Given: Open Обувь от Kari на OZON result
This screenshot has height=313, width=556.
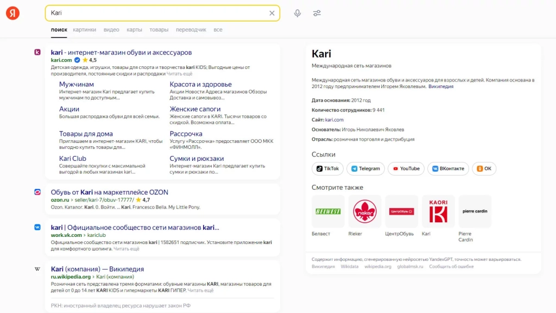Looking at the screenshot, I should 110,192.
